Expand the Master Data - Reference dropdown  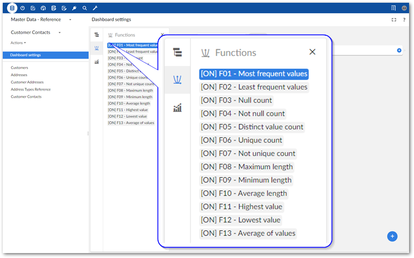[x=70, y=20]
